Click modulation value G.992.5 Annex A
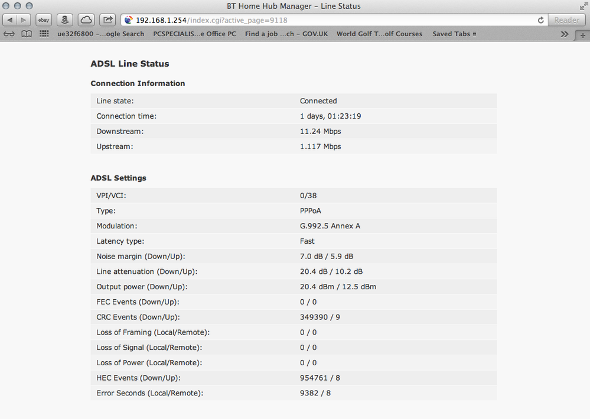 point(330,226)
